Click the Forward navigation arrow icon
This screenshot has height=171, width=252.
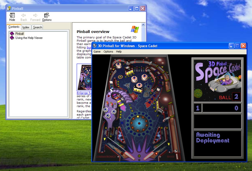35,16
